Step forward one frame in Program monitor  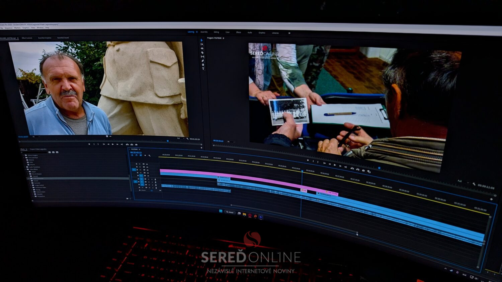[340, 166]
